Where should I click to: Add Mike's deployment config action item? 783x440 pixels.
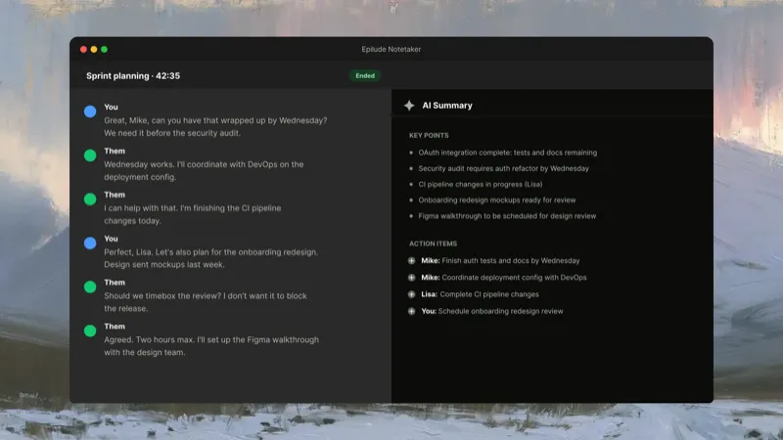411,278
